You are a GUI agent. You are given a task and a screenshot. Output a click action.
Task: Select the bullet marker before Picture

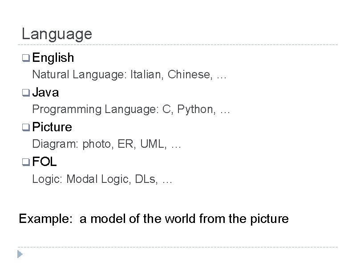click(26, 128)
